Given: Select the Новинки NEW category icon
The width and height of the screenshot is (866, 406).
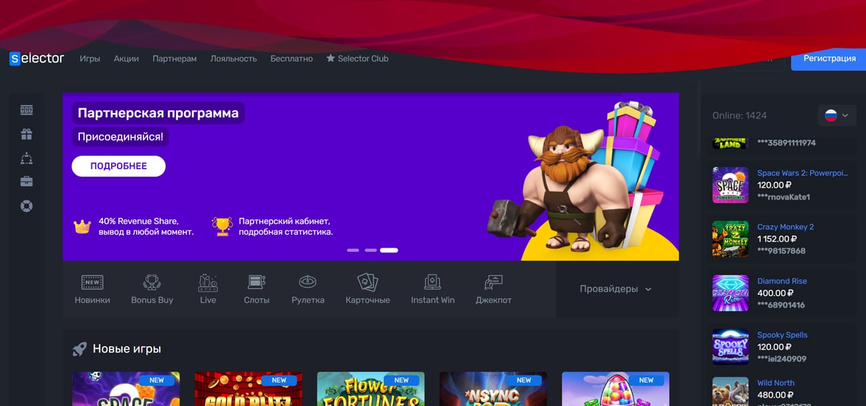Looking at the screenshot, I should 92,283.
